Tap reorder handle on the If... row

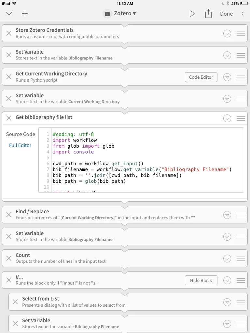(241, 280)
